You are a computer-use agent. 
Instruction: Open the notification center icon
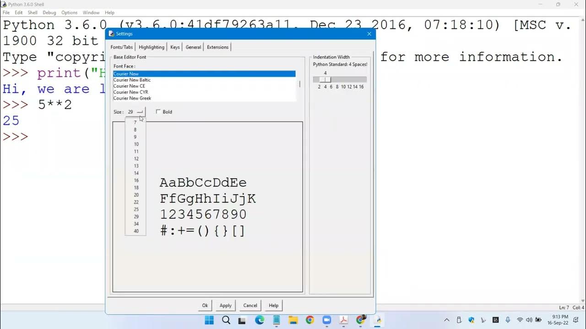click(576, 320)
